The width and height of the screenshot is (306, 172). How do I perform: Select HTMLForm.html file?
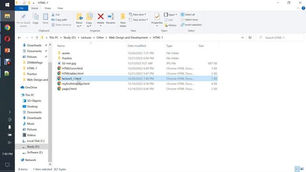point(72,68)
